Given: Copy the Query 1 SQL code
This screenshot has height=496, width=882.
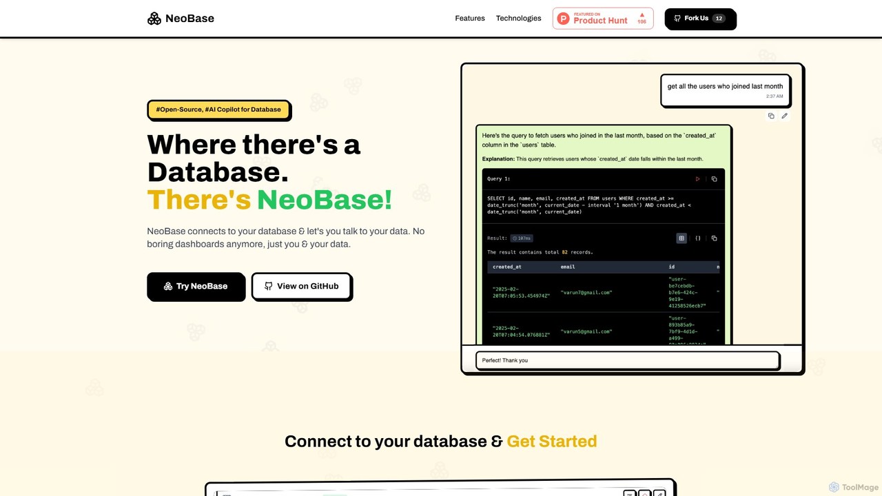Looking at the screenshot, I should coord(714,179).
